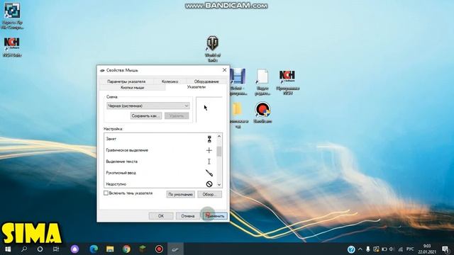Screen dimensions: 454x255
Task: Enable the Включить тень указателя checkbox
Action: tap(106, 193)
